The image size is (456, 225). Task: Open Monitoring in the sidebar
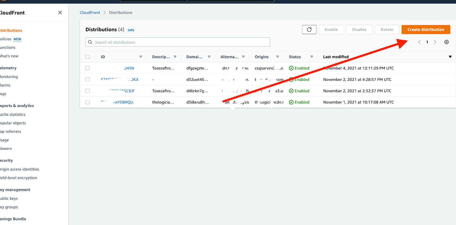(x=9, y=77)
